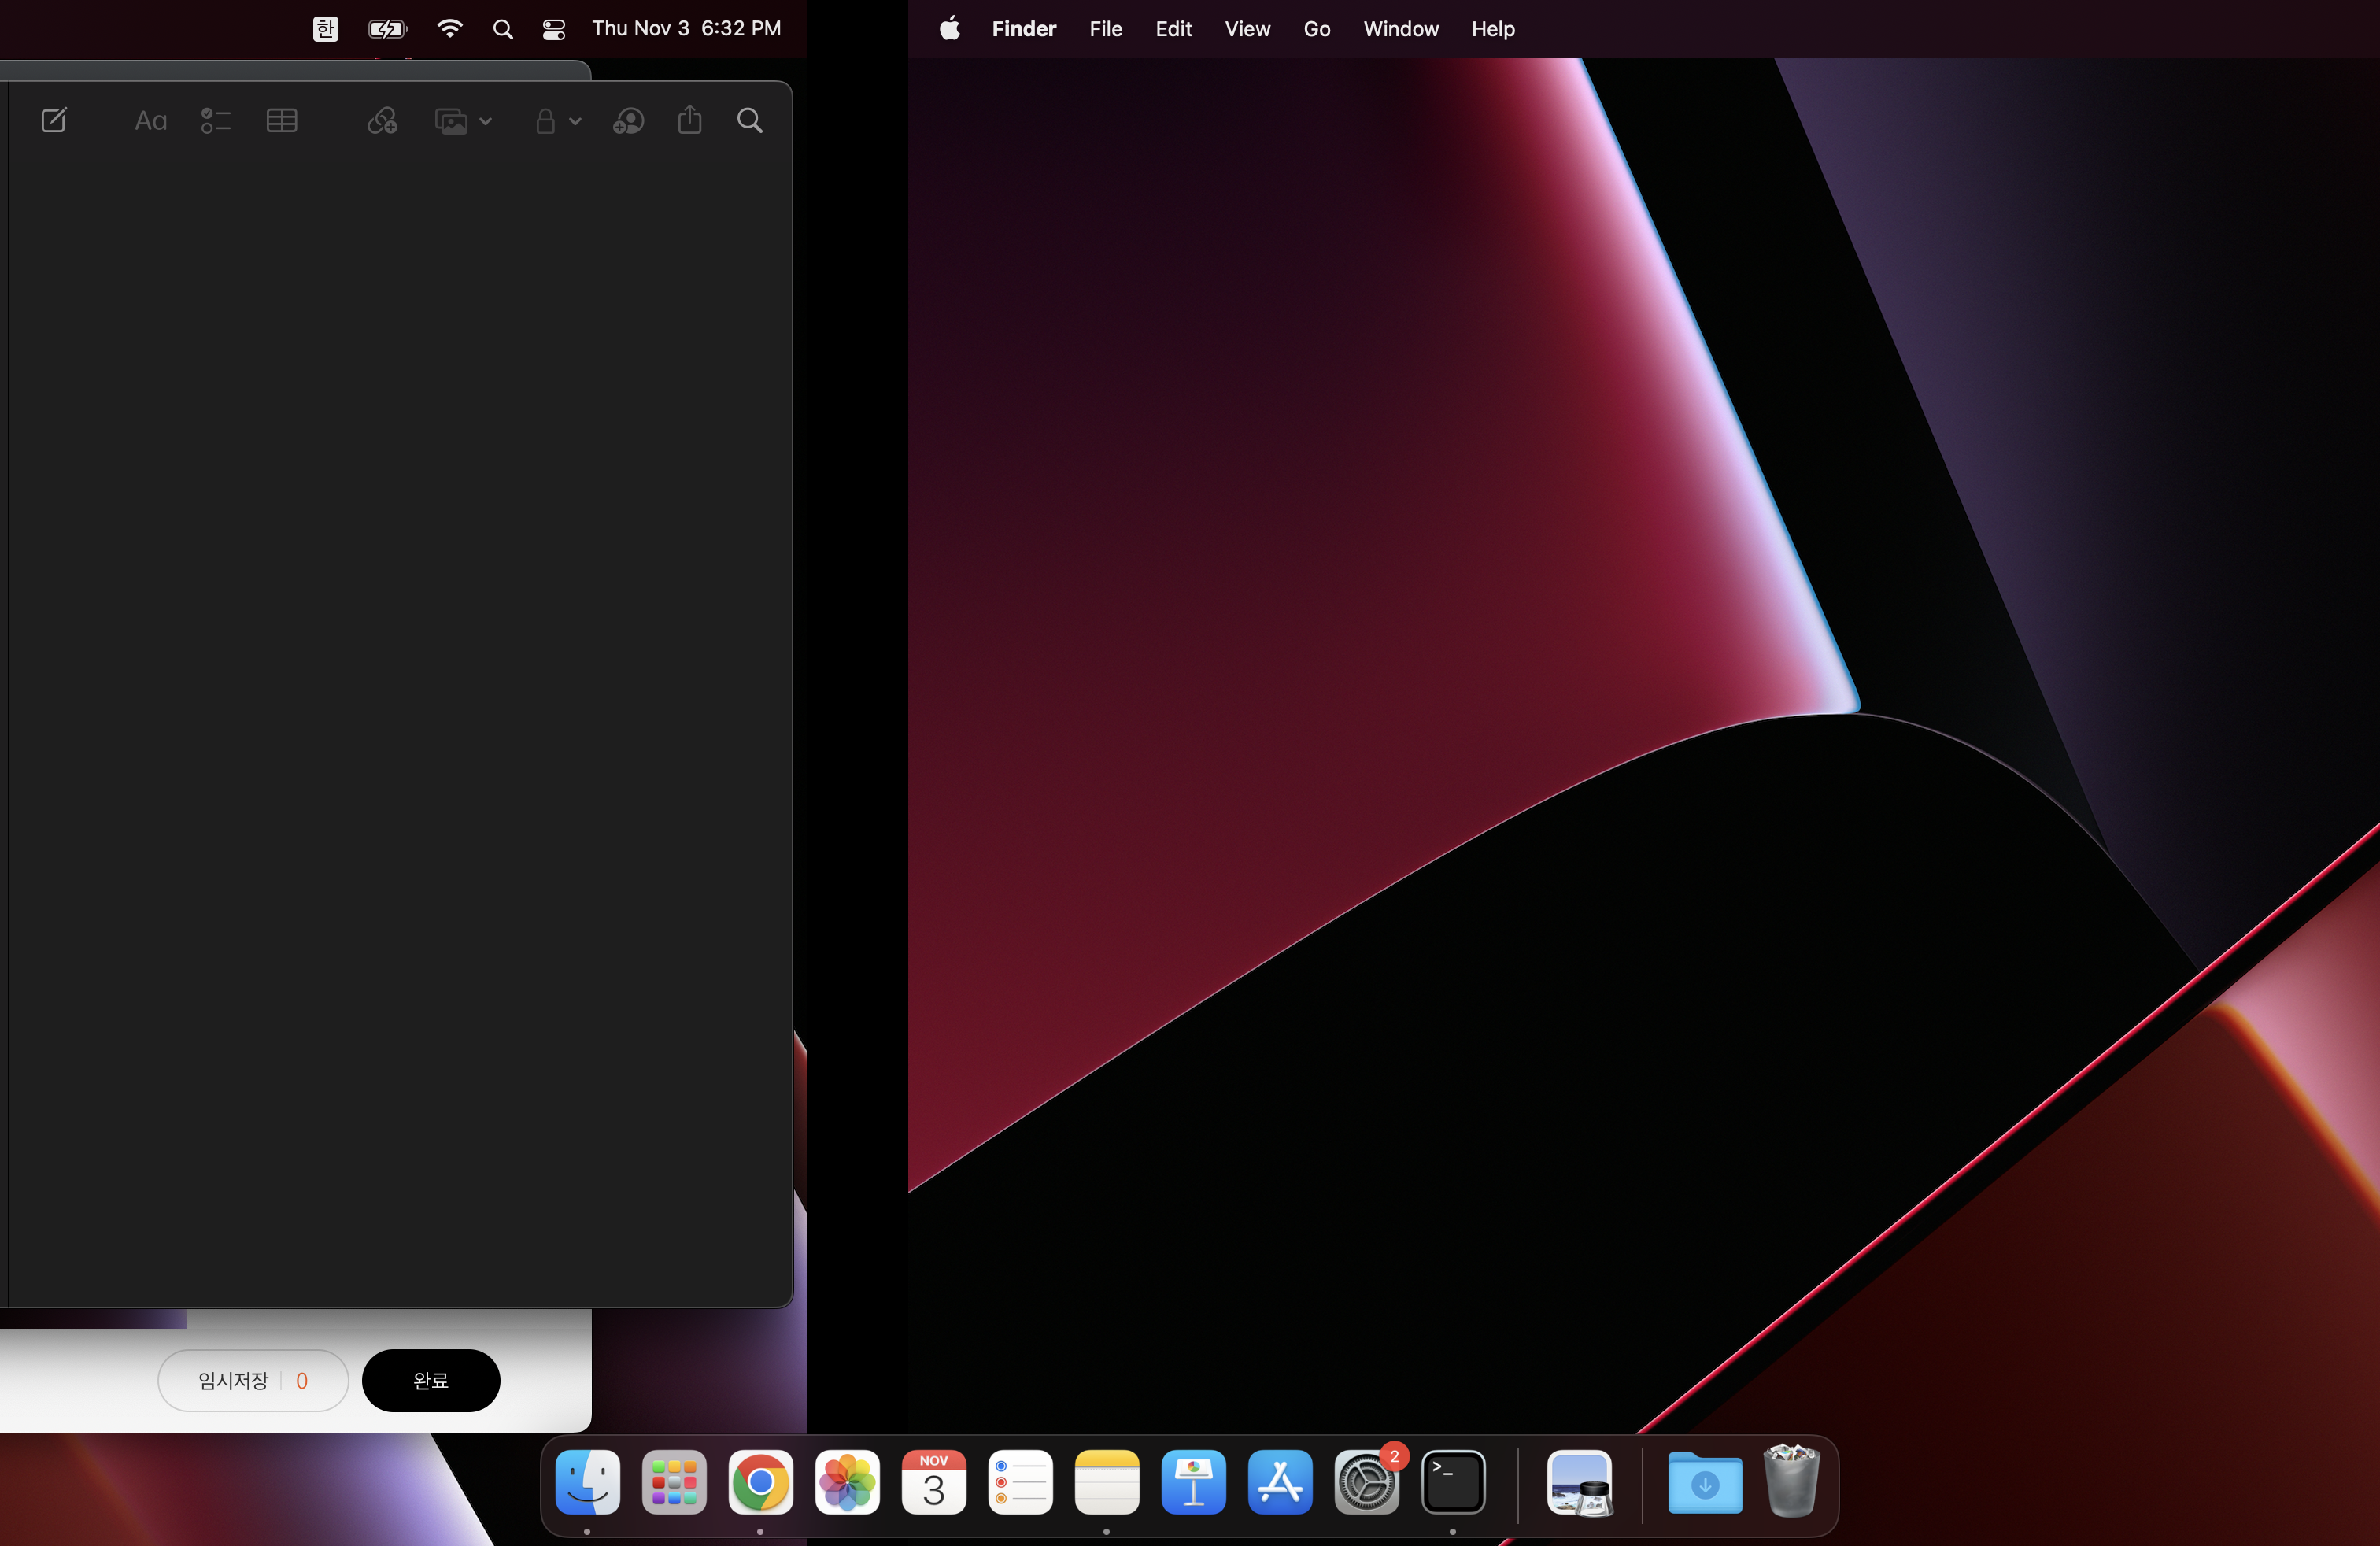Search notes with magnifier icon
This screenshot has width=2380, height=1546.
pos(750,121)
